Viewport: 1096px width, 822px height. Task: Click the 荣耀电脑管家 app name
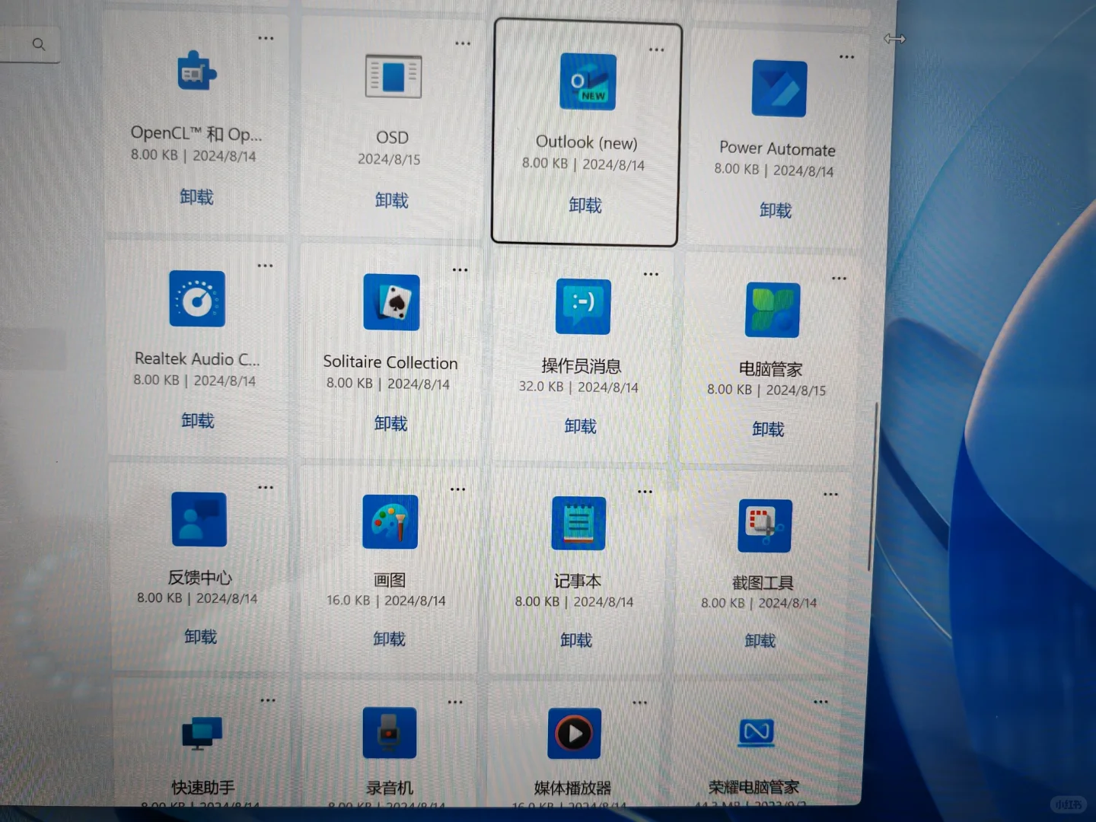click(x=754, y=787)
